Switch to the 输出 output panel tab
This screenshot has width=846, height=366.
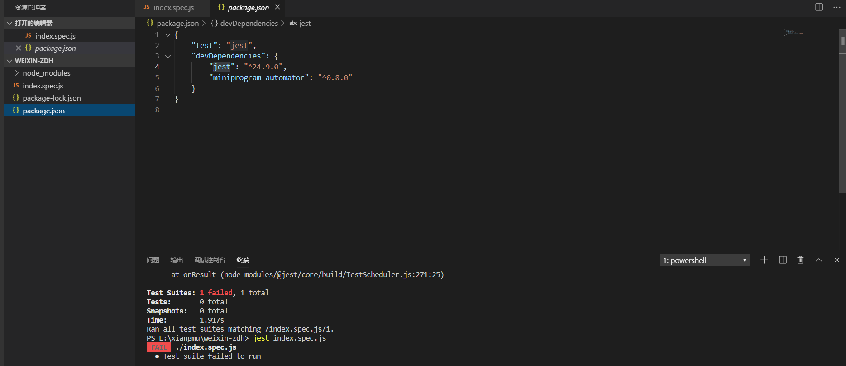click(x=177, y=260)
